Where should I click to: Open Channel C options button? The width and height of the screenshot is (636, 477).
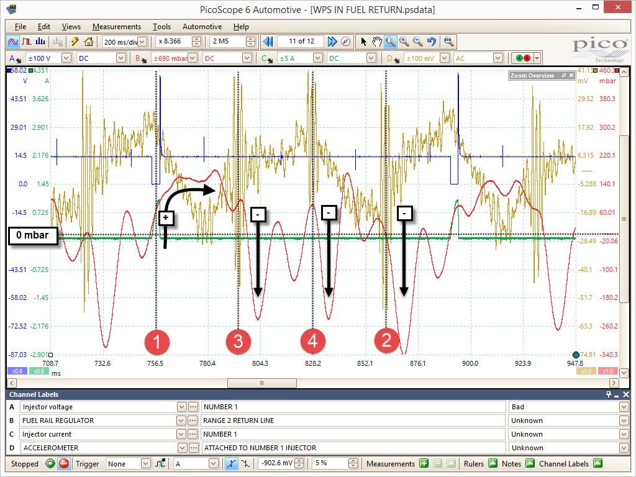[267, 59]
